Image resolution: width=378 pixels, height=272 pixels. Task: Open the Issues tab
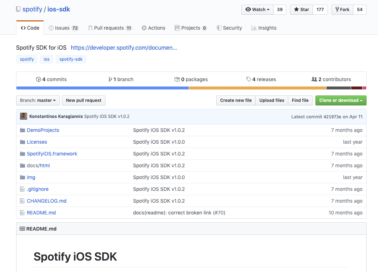tap(64, 28)
